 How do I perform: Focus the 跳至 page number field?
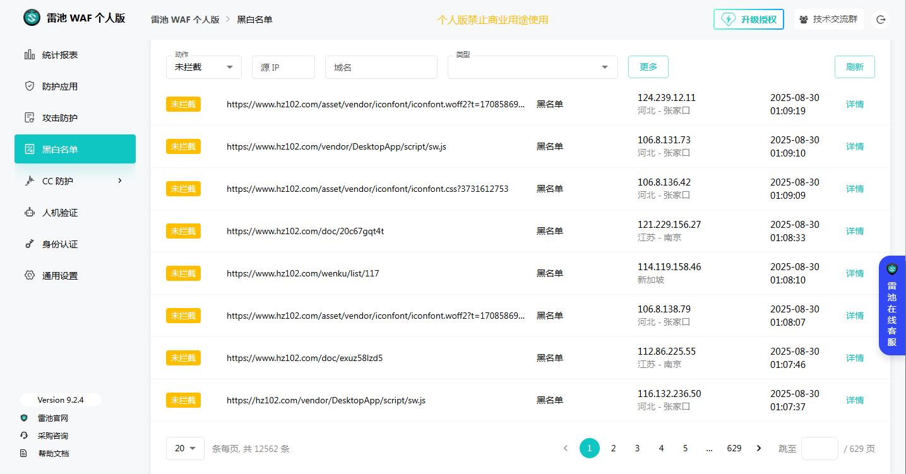820,448
